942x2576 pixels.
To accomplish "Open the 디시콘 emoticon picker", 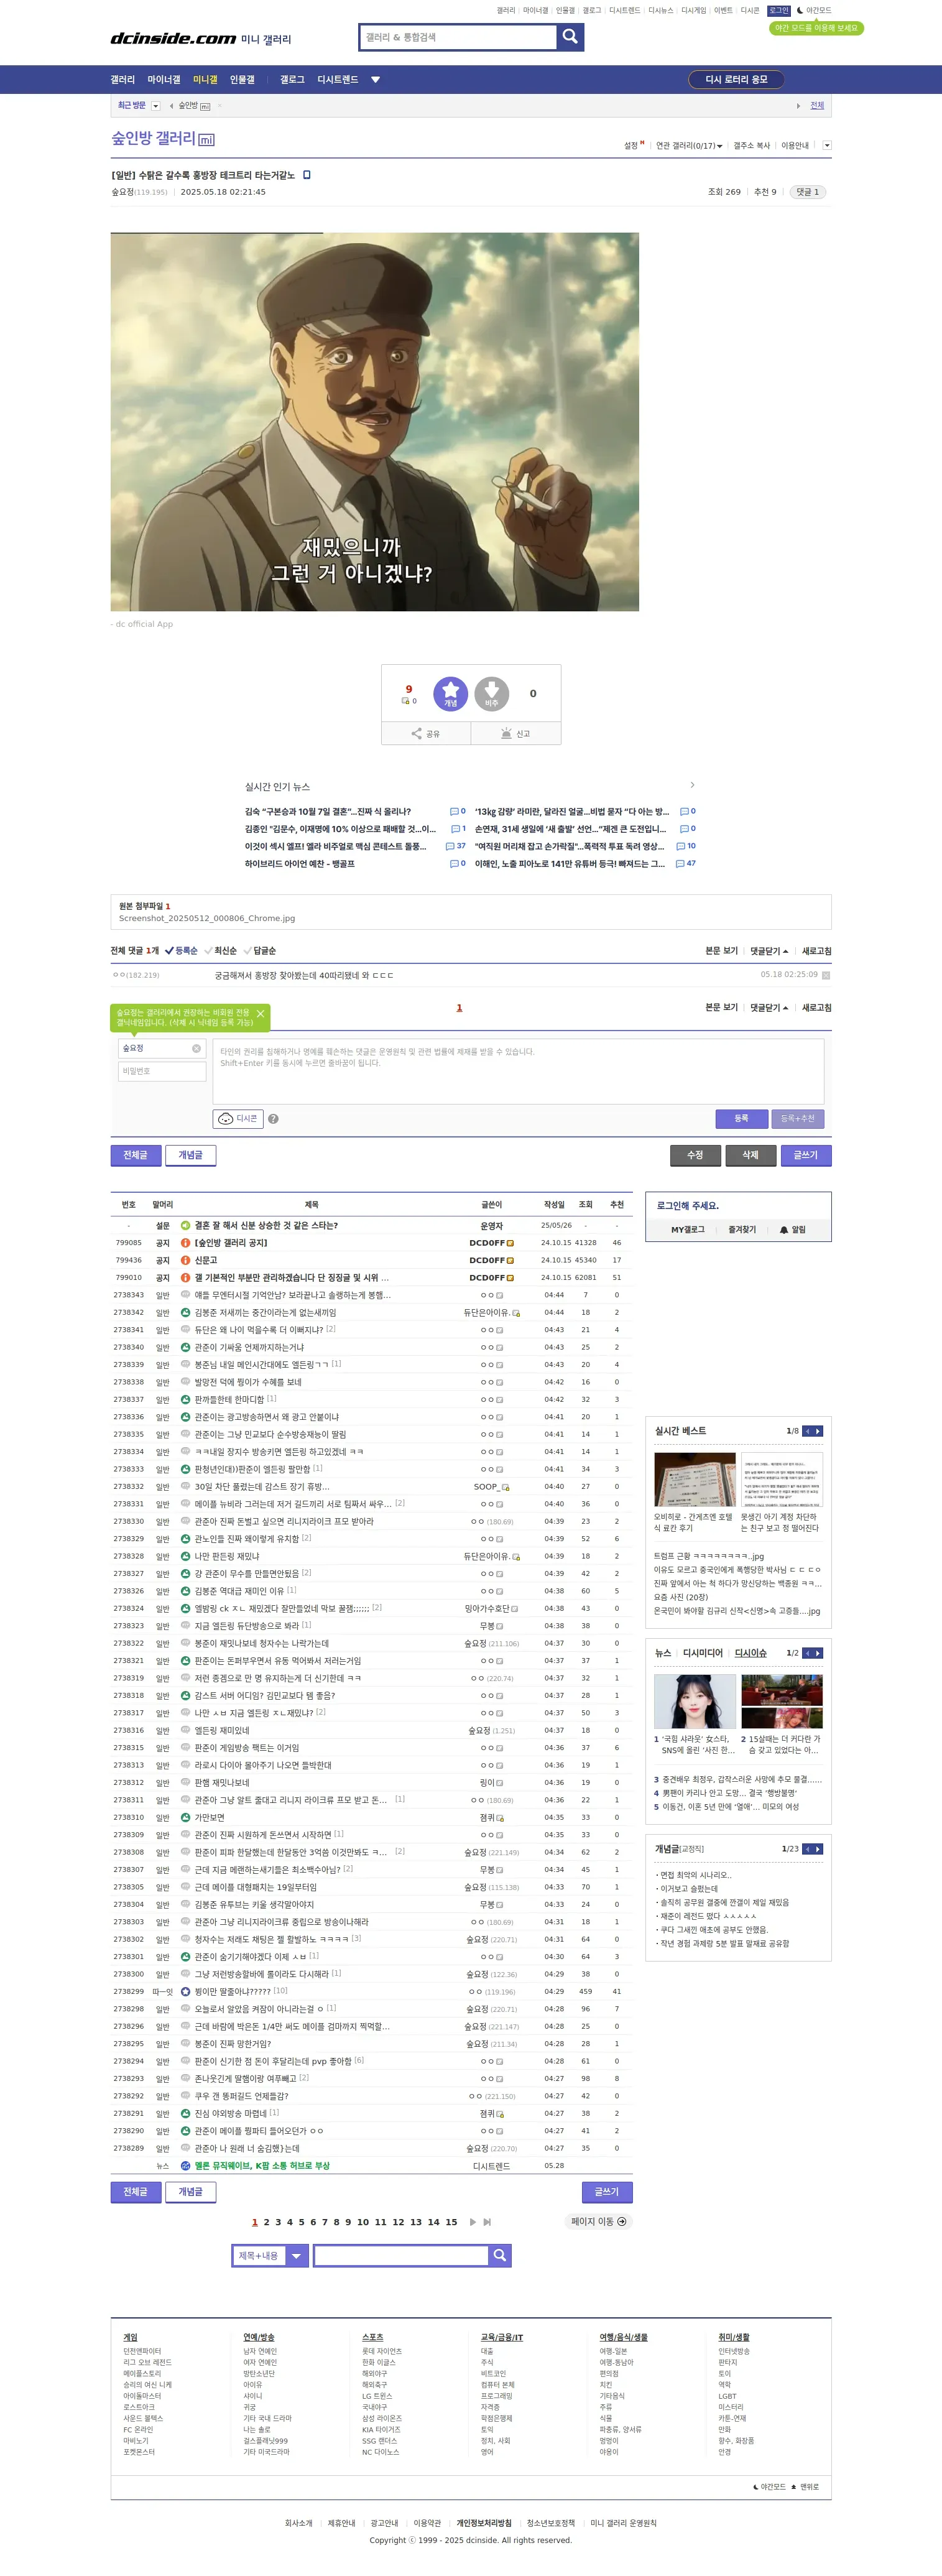I will (x=238, y=1119).
